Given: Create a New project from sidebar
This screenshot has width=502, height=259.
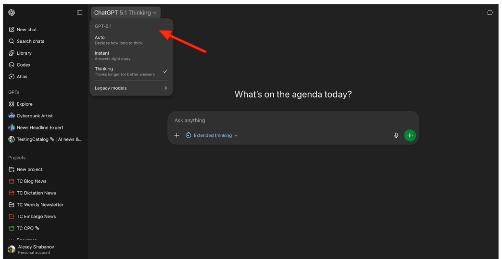Looking at the screenshot, I should [45, 170].
